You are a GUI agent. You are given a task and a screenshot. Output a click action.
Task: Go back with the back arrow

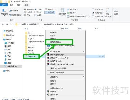point(3,24)
